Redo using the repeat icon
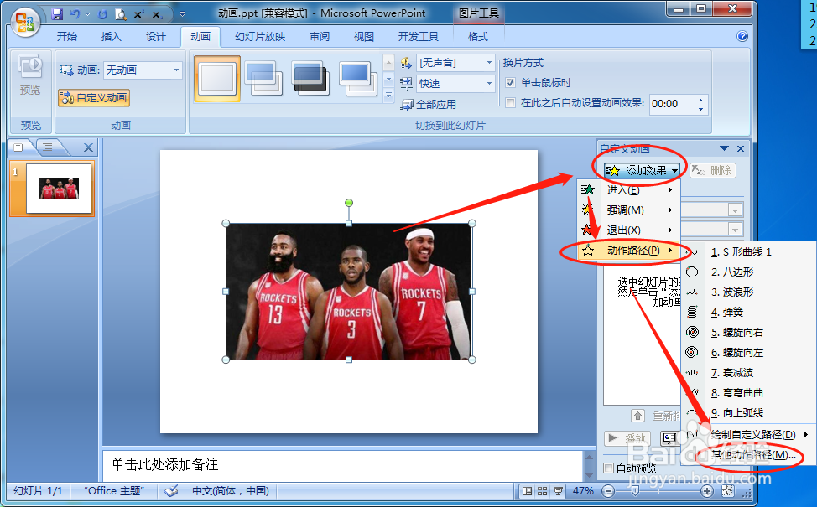The image size is (817, 507). pos(102,14)
